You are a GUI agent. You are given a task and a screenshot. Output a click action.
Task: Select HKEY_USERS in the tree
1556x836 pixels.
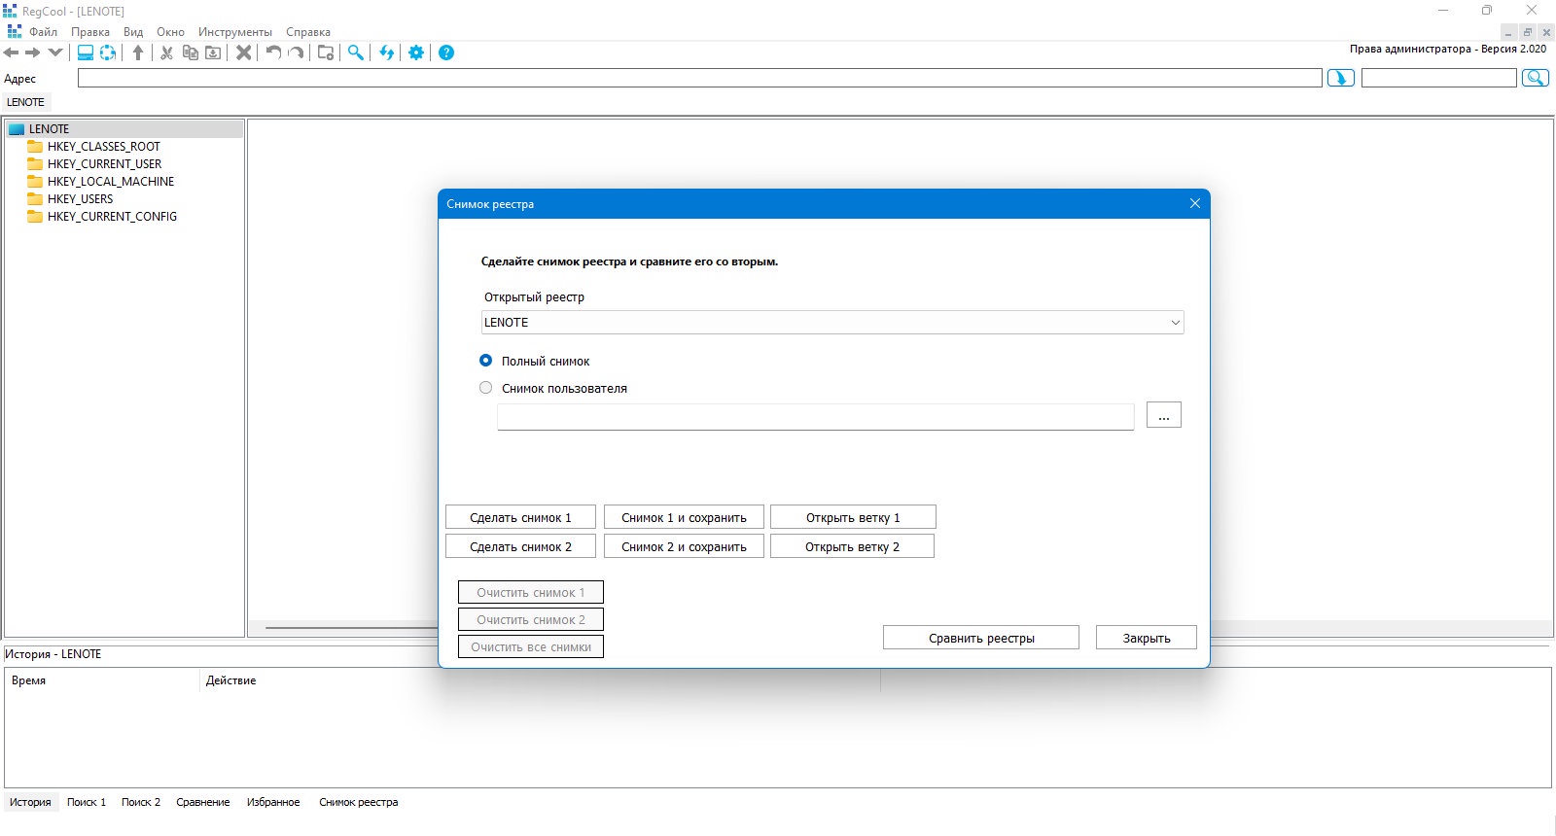coord(80,199)
